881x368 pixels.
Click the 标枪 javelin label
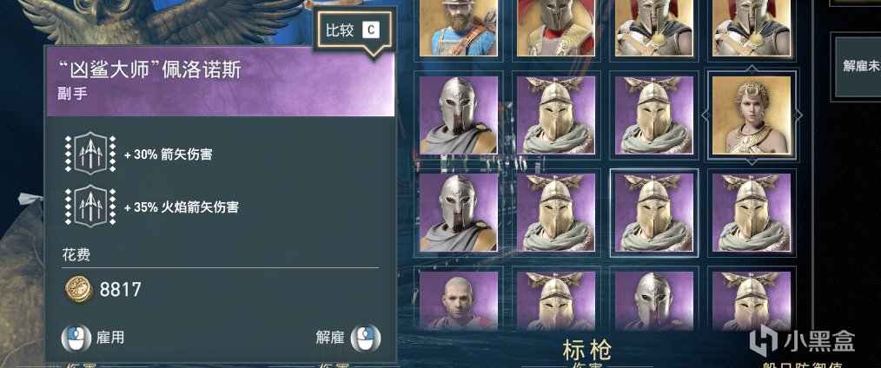point(586,350)
